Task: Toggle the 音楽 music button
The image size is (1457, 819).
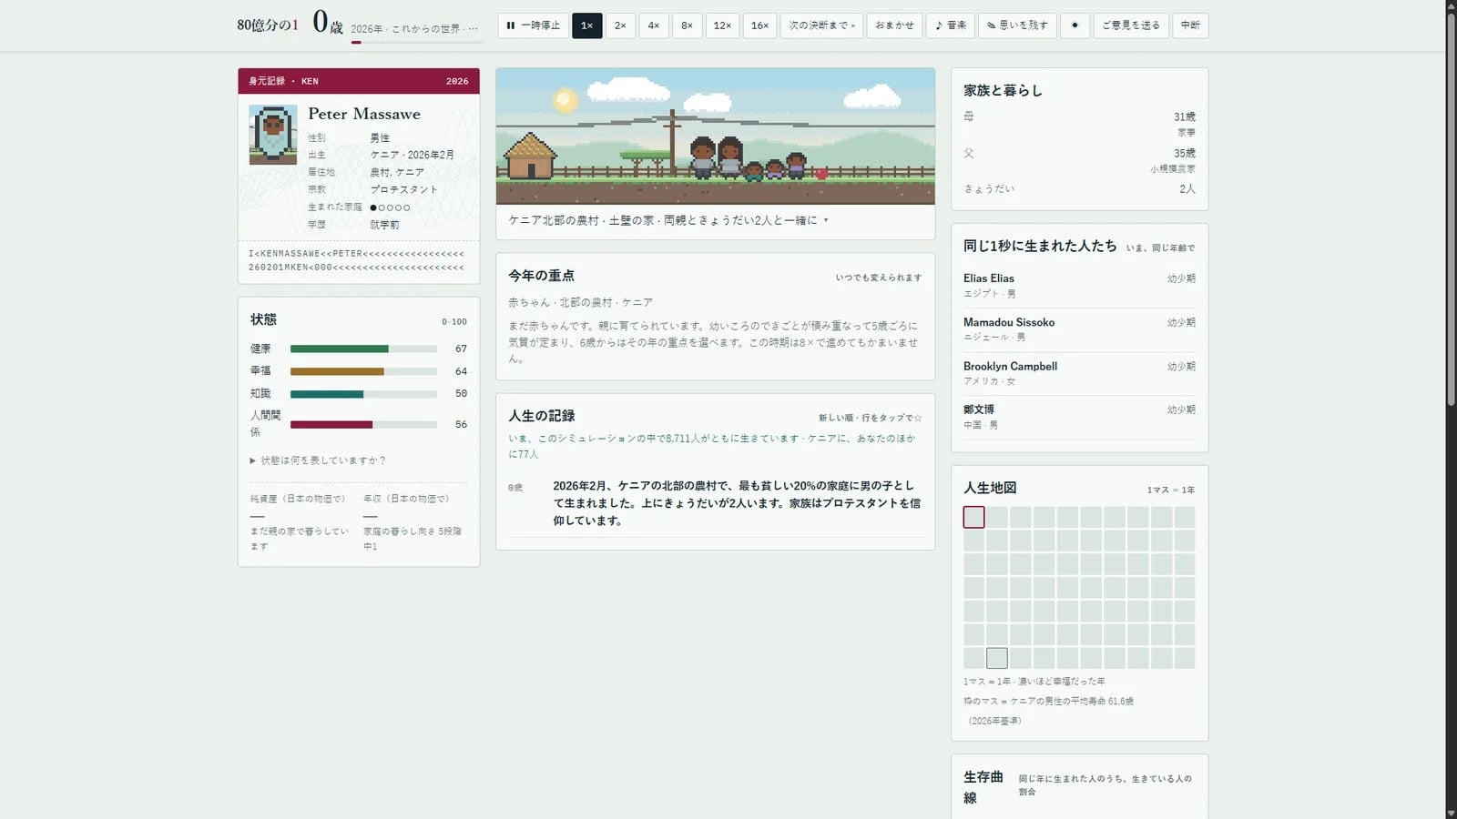Action: click(x=951, y=25)
